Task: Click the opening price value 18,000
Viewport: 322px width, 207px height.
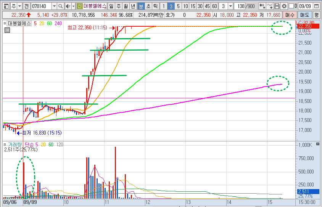Action: click(x=227, y=15)
